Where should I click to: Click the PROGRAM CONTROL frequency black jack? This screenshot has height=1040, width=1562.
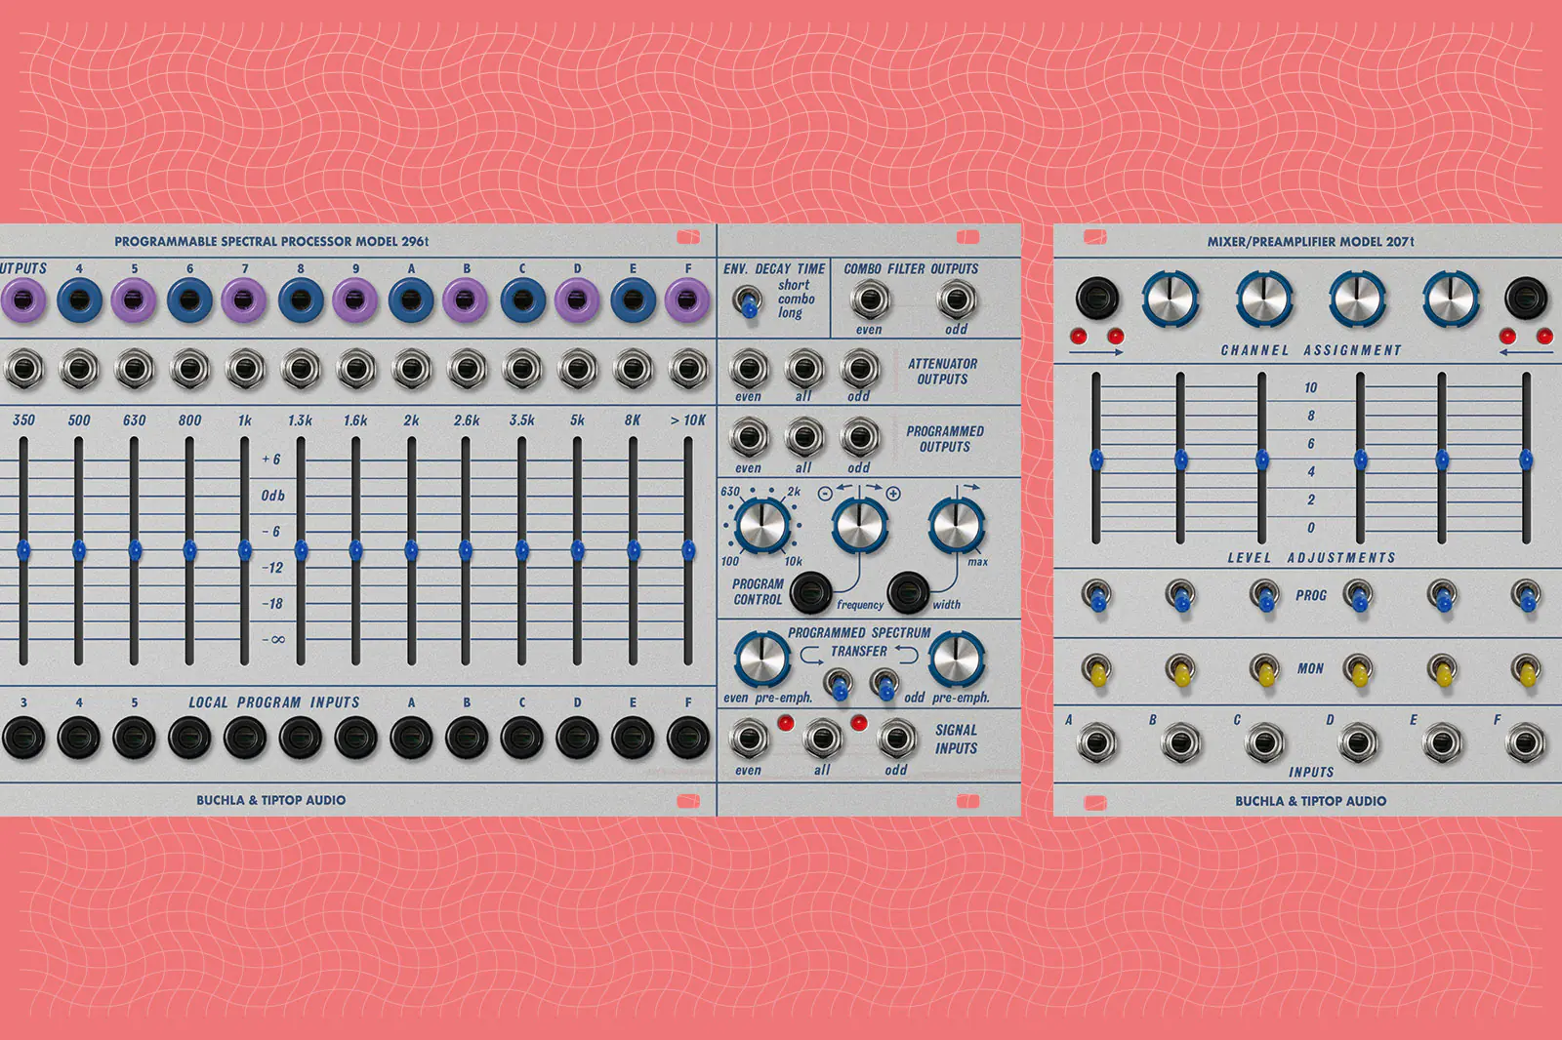[810, 591]
